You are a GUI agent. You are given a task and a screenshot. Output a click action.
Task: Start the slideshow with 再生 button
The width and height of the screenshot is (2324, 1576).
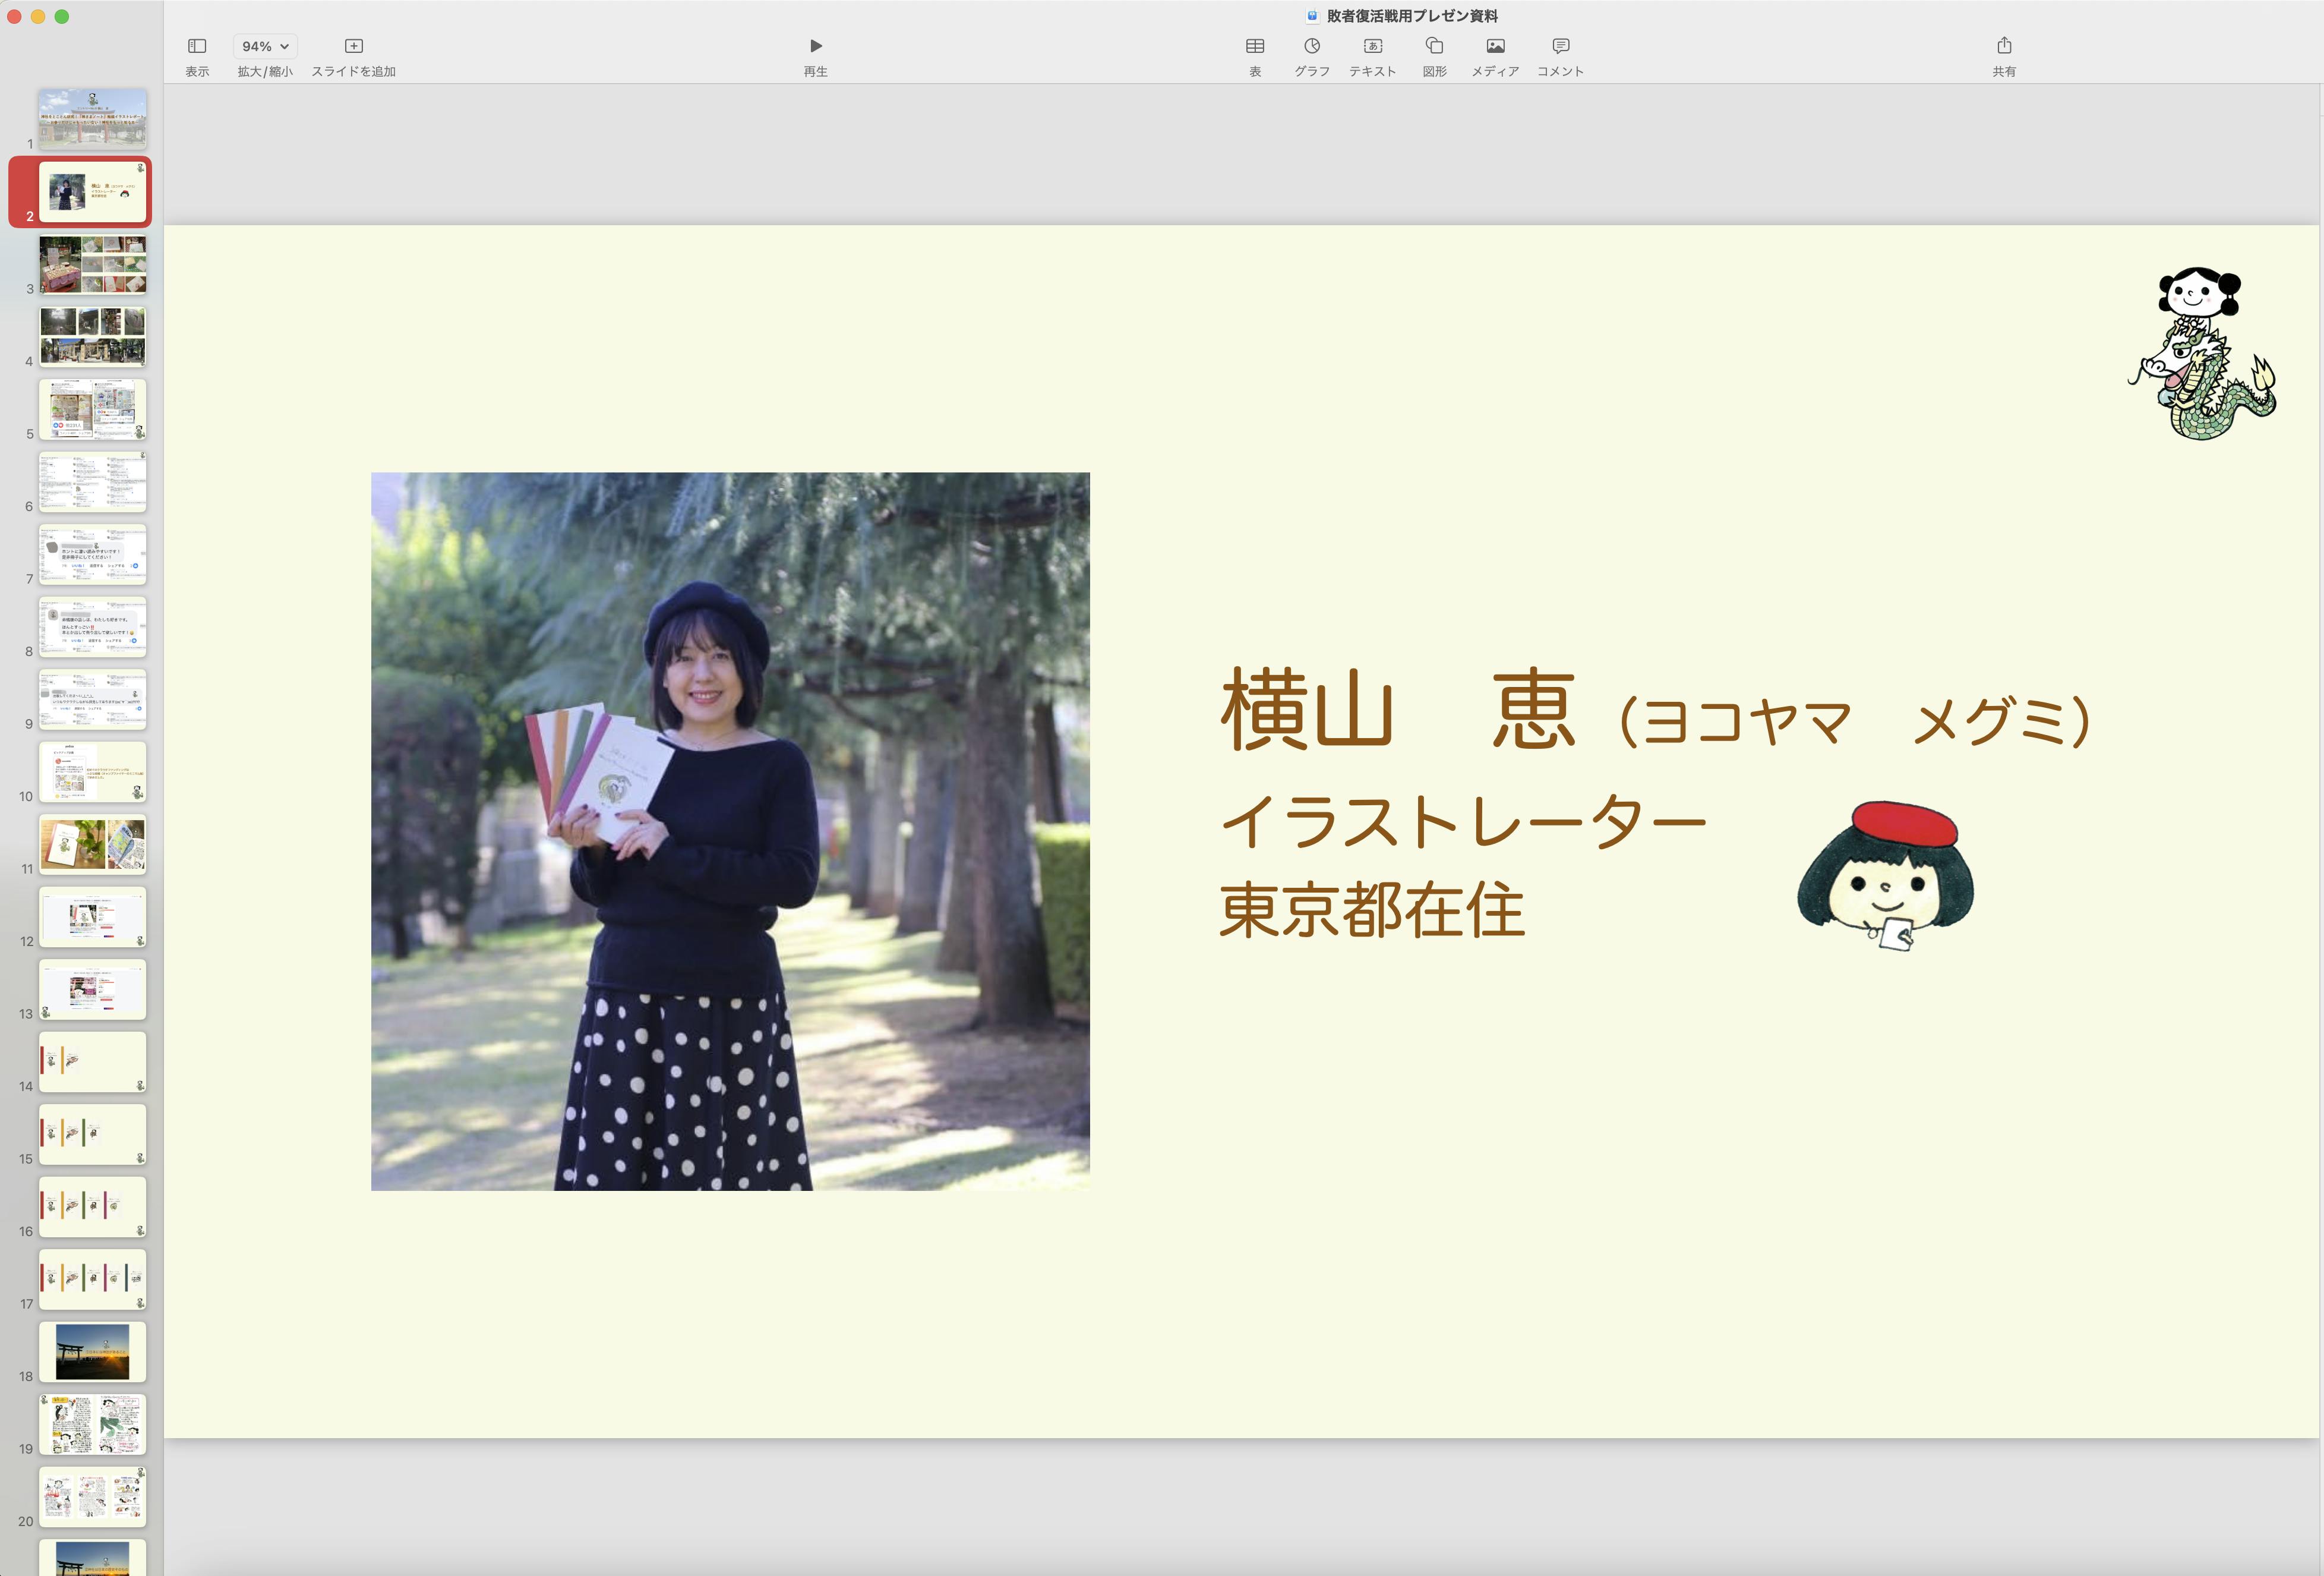point(815,46)
